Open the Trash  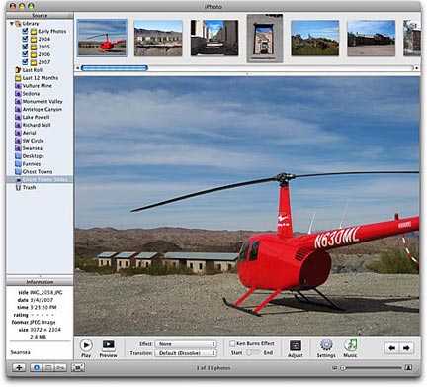coord(29,187)
